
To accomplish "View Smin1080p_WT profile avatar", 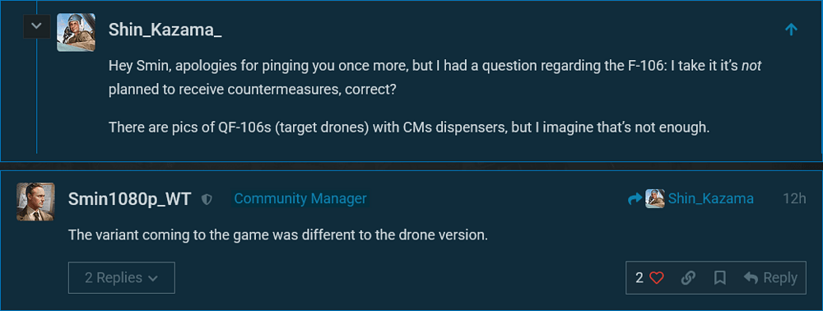I will 35,202.
